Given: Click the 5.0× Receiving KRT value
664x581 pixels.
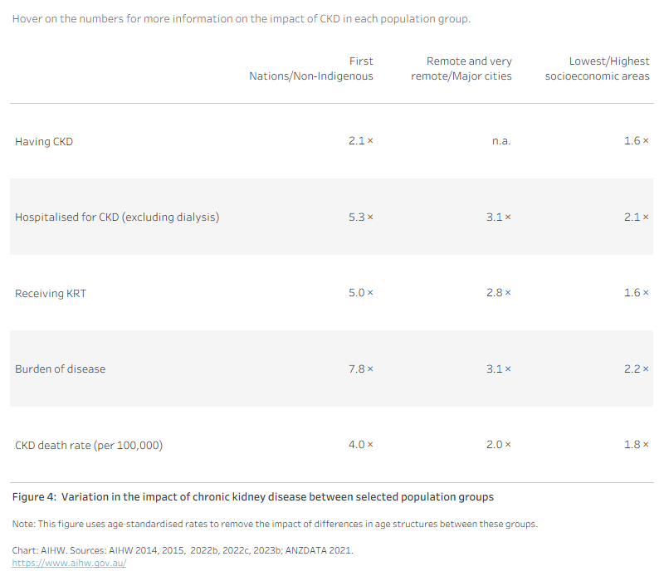Looking at the screenshot, I should [361, 293].
